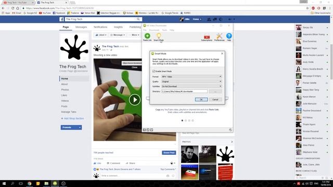Viewport: 333px width, 187px height.
Task: Open the Quality dropdown Original
Action: (191, 82)
